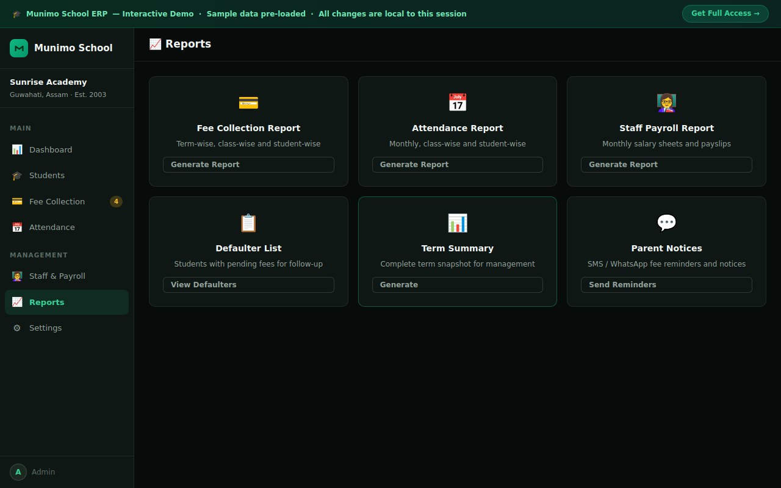Click the graduation cap icon in top banner
The width and height of the screenshot is (781, 488).
tap(16, 14)
